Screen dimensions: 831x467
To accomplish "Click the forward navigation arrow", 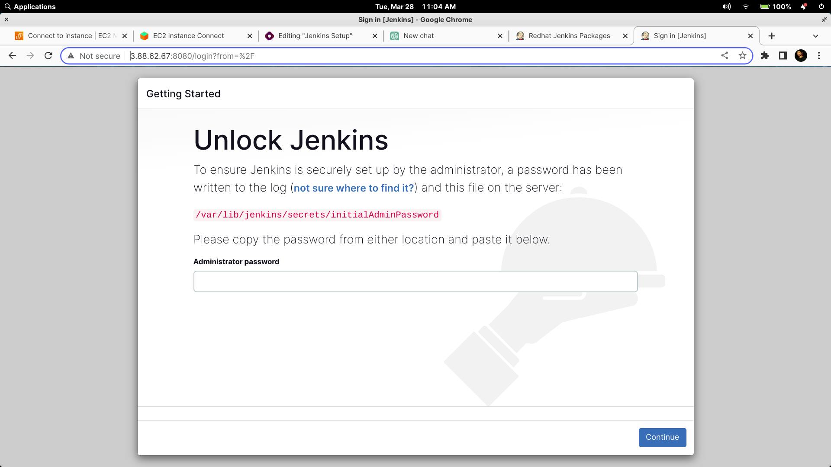I will pos(30,56).
